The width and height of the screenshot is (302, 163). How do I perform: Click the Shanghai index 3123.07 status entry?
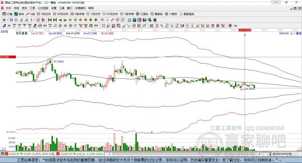point(30,154)
